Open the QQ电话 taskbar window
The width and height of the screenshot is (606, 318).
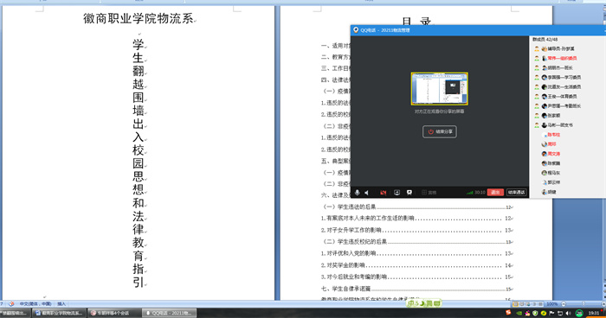pyautogui.click(x=170, y=313)
